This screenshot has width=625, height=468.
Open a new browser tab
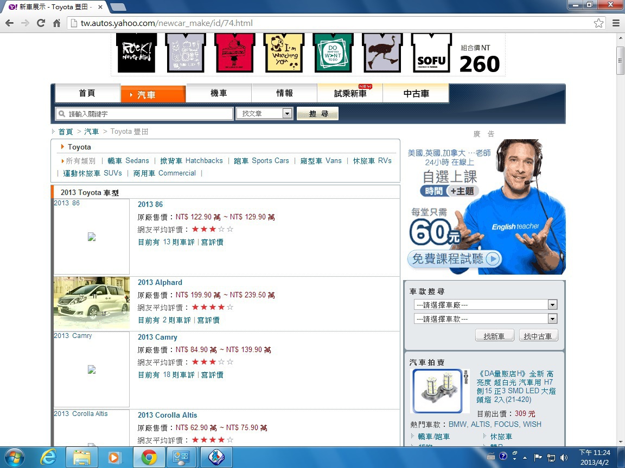click(x=118, y=6)
